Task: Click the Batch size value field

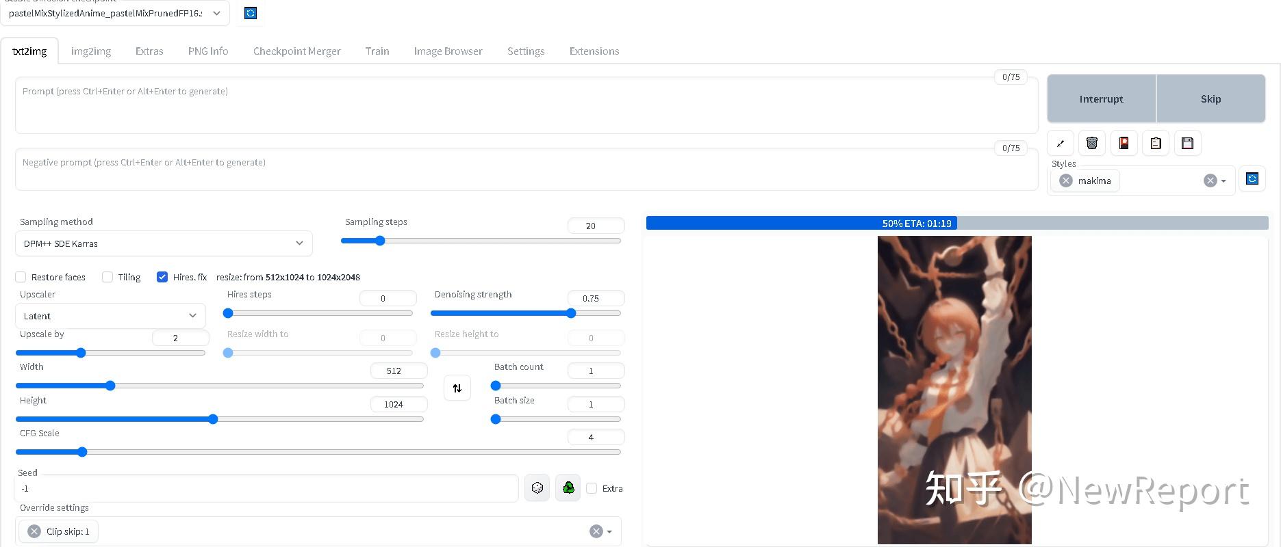Action: [596, 404]
